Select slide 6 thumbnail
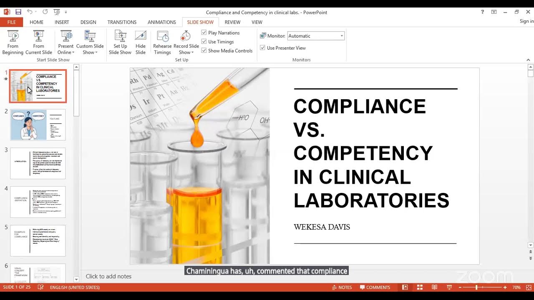Image resolution: width=534 pixels, height=300 pixels. [38, 273]
